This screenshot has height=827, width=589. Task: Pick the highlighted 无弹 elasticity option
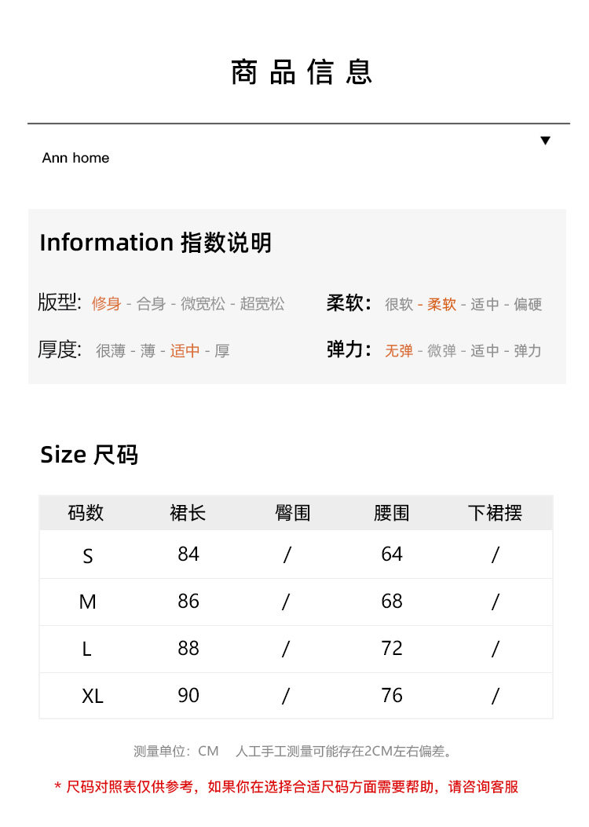pos(399,351)
